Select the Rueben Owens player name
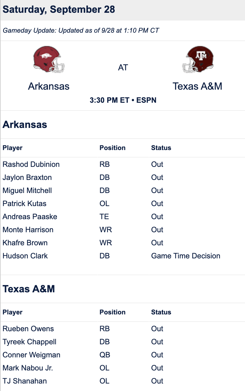Viewport: 245px width, 391px height. tap(28, 329)
